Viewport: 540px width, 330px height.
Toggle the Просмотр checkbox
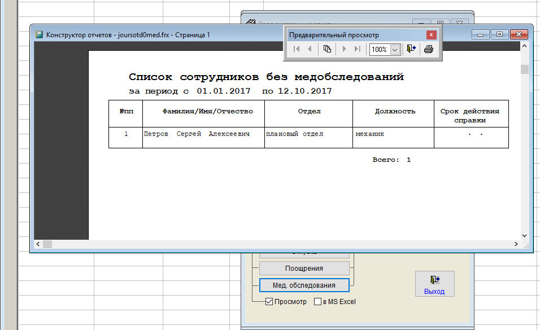click(x=269, y=302)
